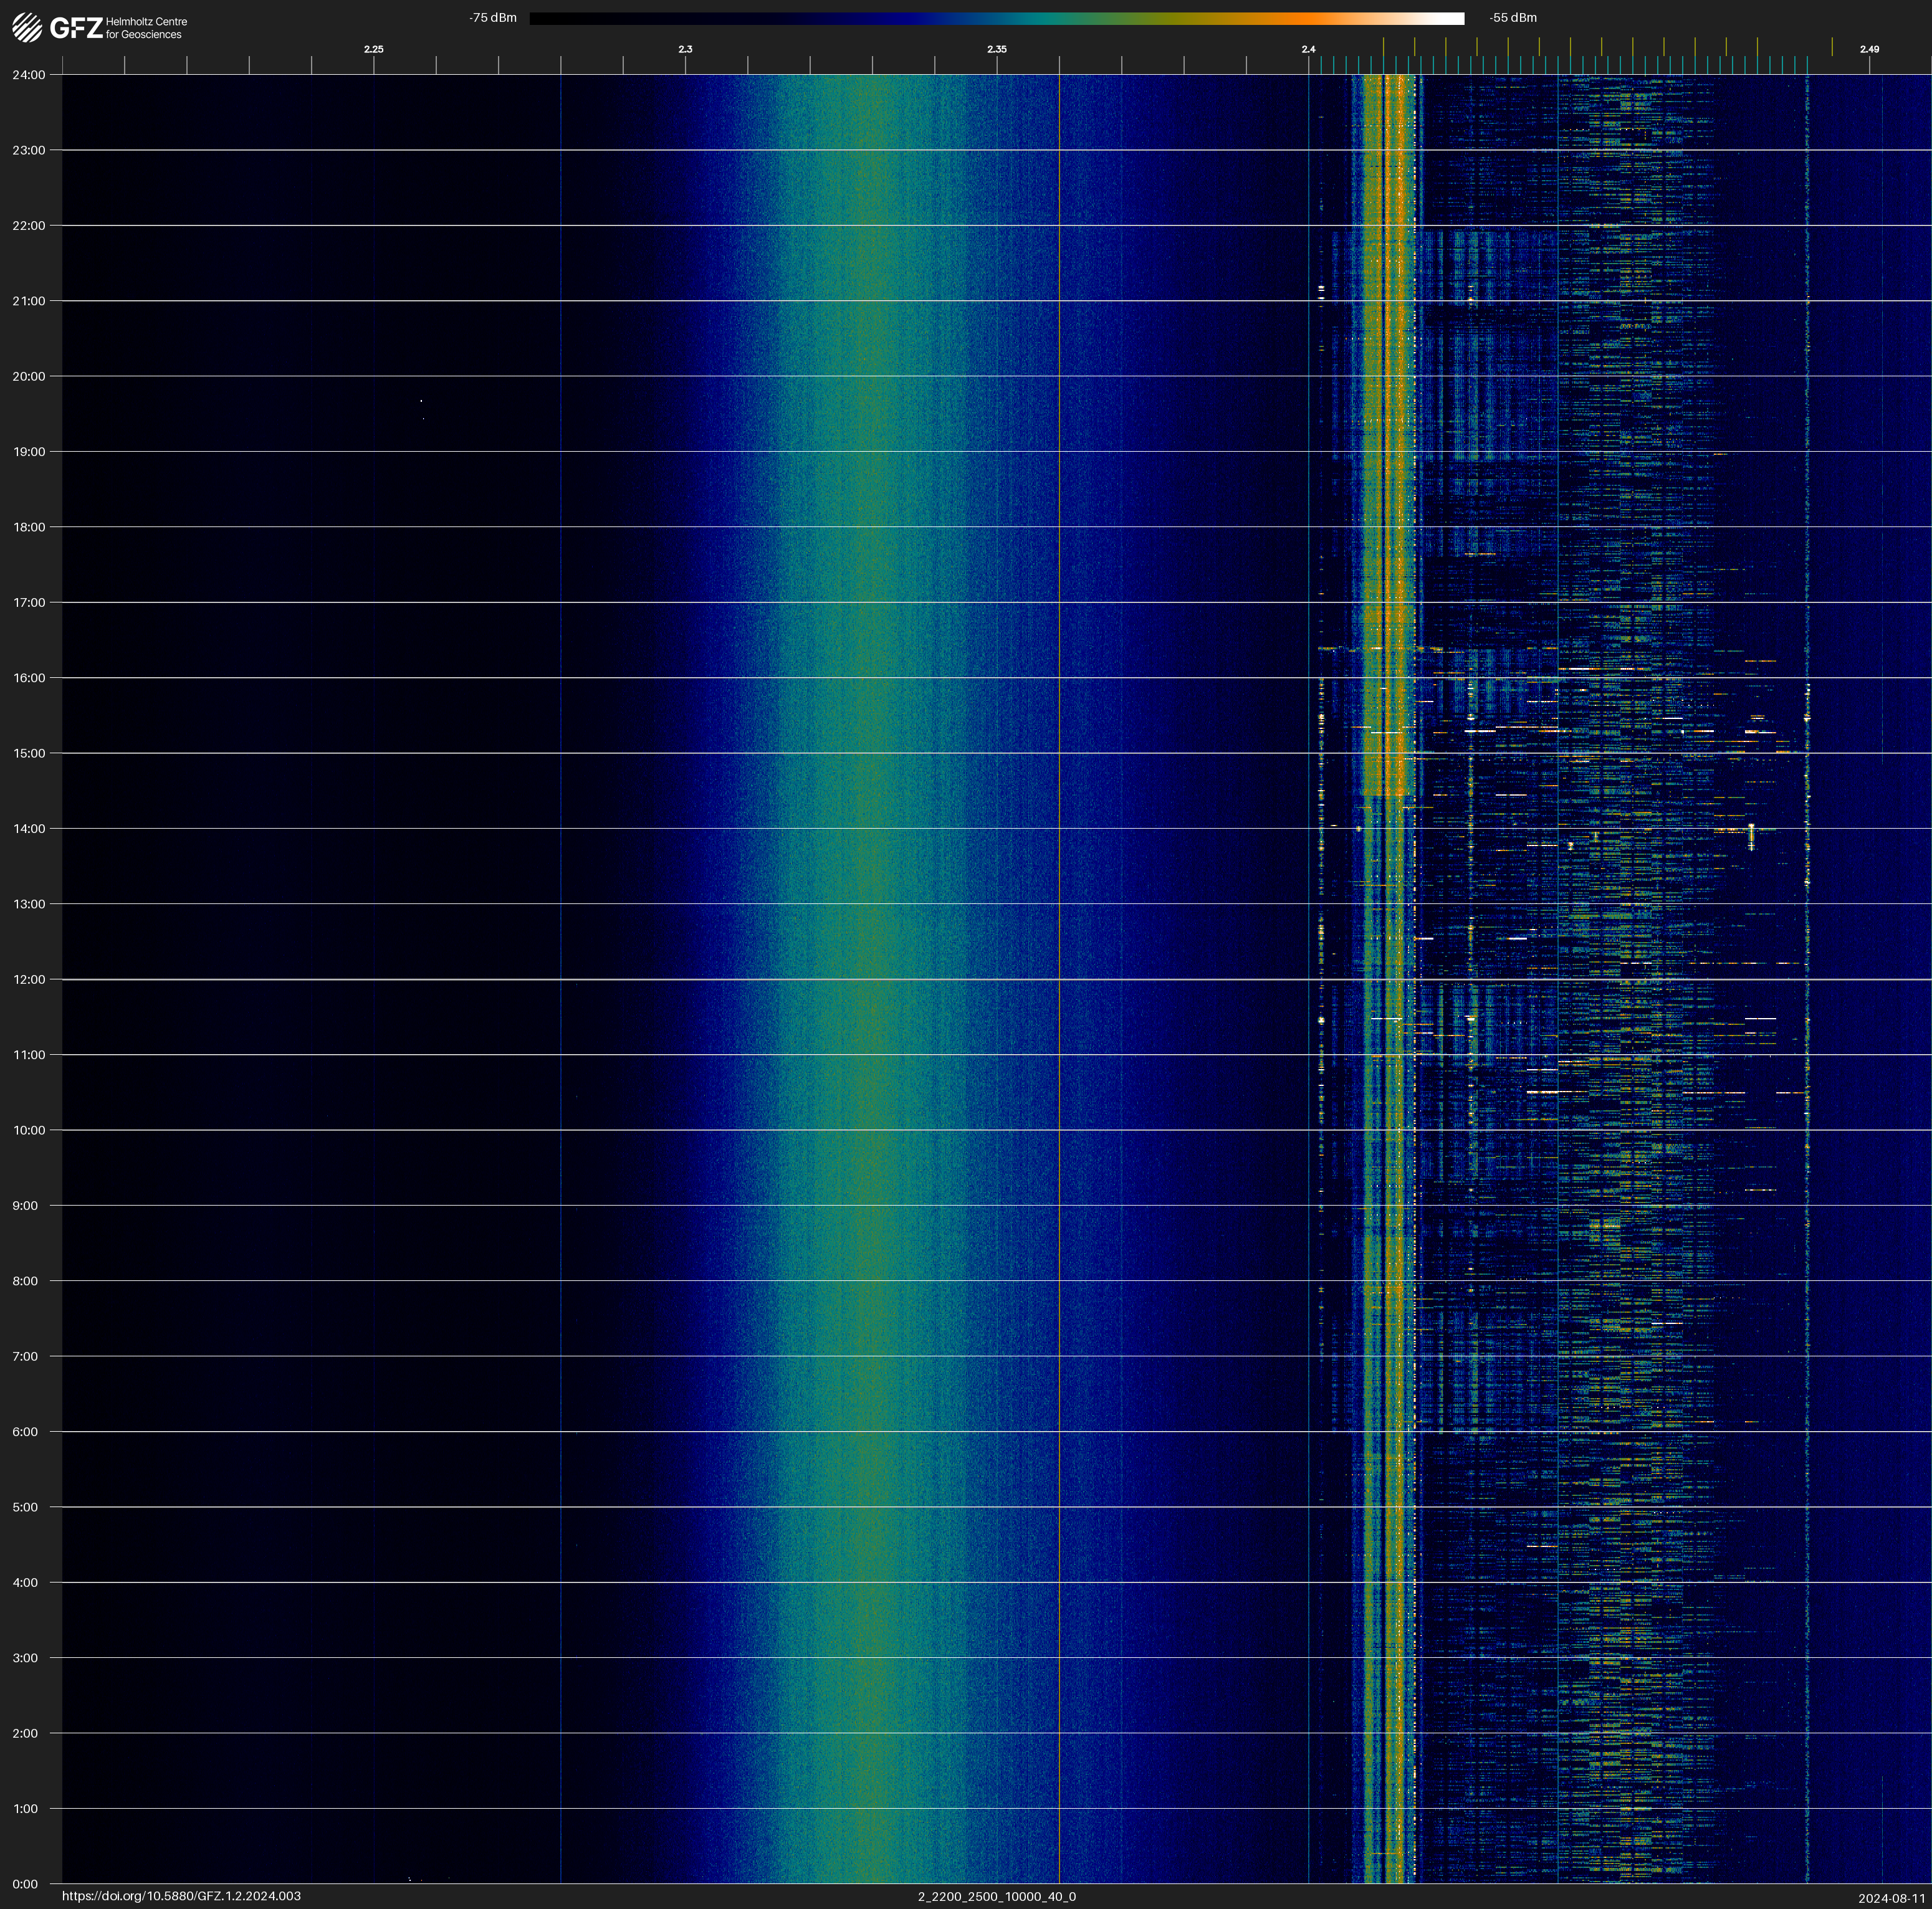1932x1909 pixels.
Task: Click the 21:00 time axis label
Action: click(29, 301)
